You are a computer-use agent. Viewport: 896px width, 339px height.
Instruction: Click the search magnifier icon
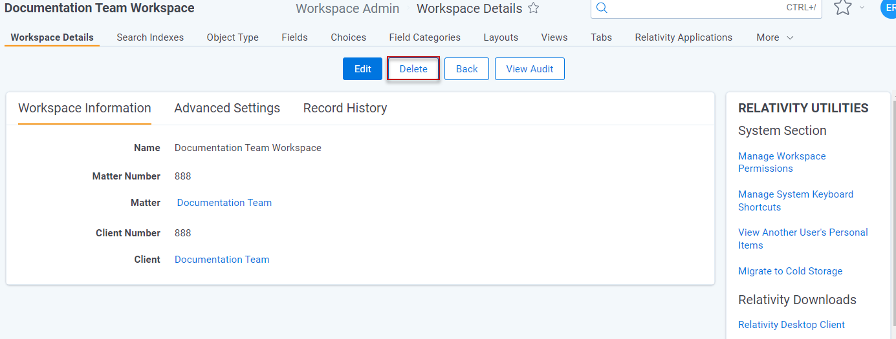click(x=602, y=8)
